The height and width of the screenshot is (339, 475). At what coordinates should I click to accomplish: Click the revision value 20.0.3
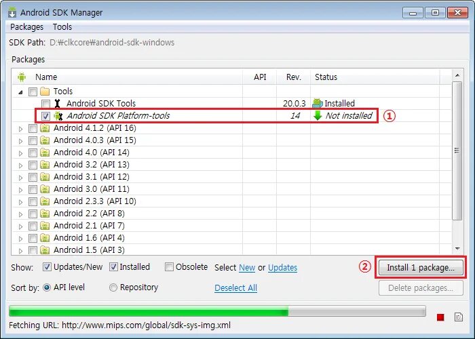click(x=294, y=104)
